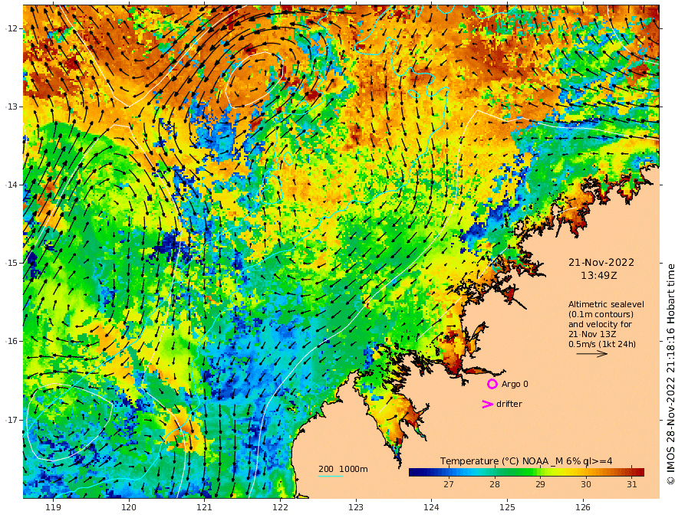This screenshot has height=521, width=675.
Task: Click the 'drifter' legend label
Action: [509, 404]
